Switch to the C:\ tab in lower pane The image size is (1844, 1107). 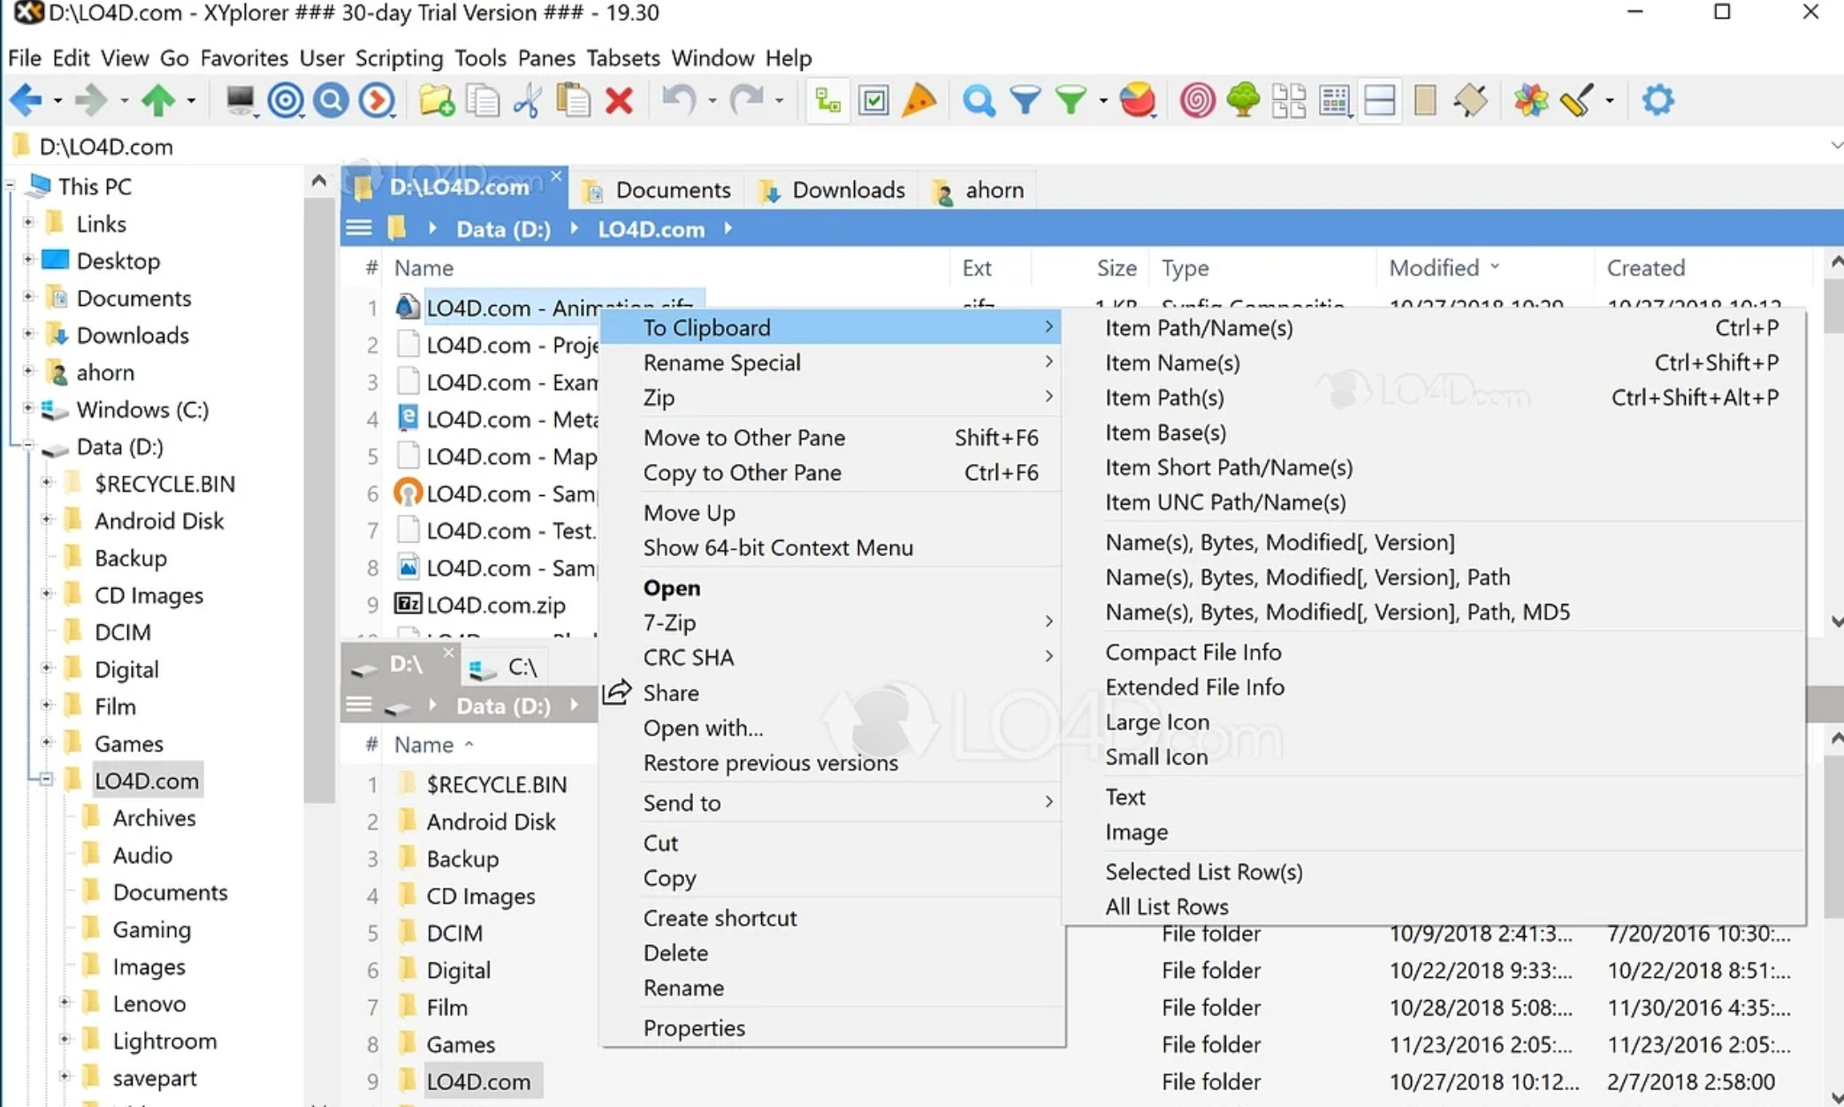coord(506,667)
